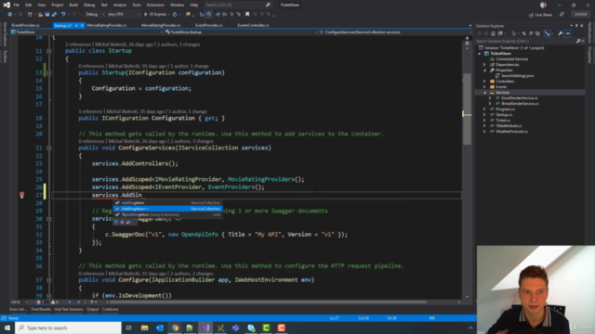Click the errors count indicator below editor
The image size is (595, 334).
40,302
